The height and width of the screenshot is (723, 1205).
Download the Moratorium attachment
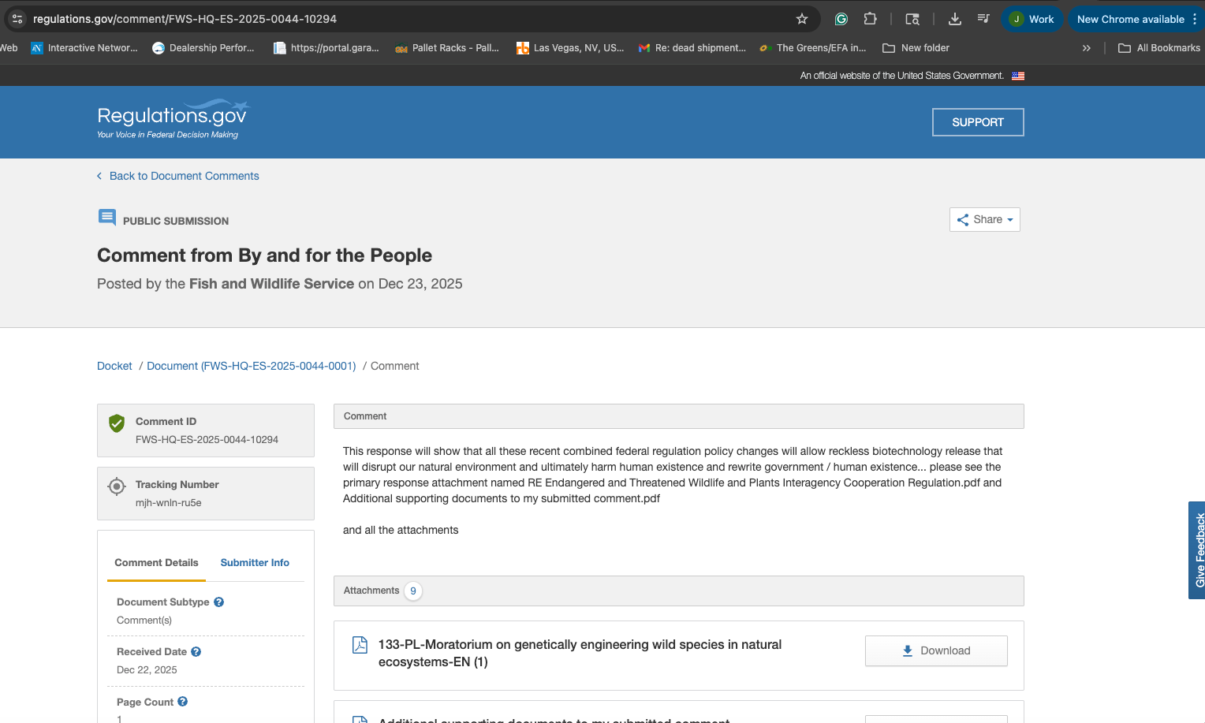936,651
